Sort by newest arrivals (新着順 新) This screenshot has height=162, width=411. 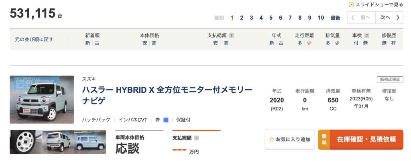[87, 43]
